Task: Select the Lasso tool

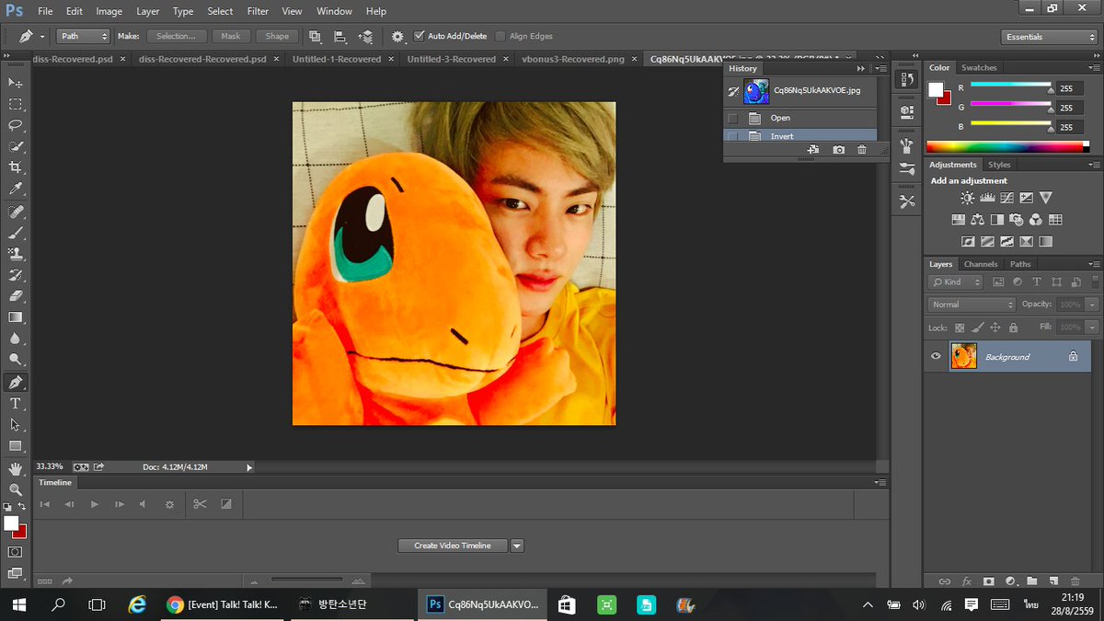Action: pos(16,125)
